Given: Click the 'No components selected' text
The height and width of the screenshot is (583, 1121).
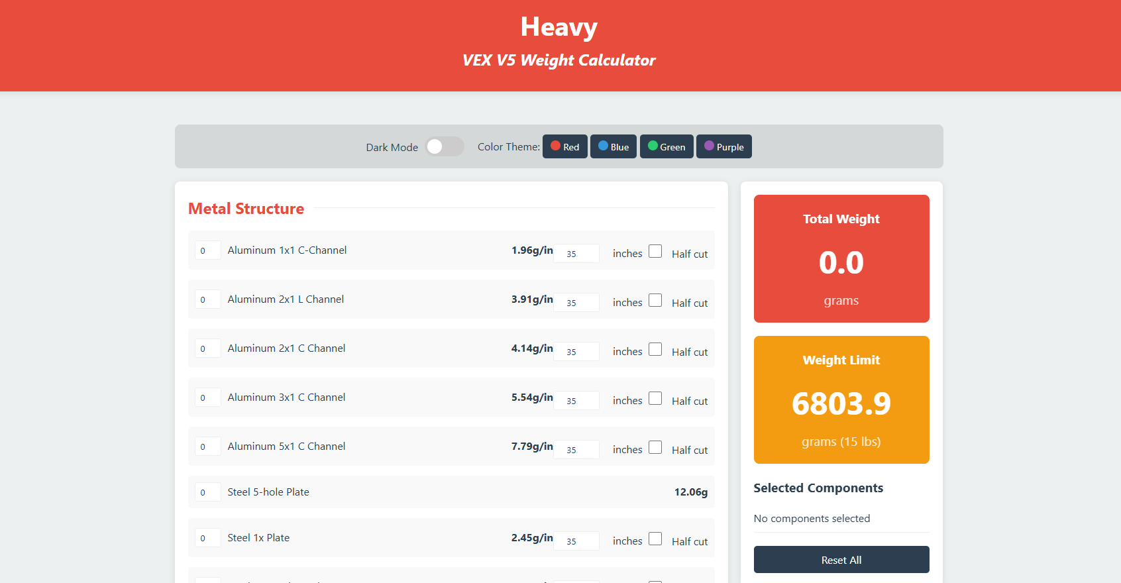Looking at the screenshot, I should (812, 519).
